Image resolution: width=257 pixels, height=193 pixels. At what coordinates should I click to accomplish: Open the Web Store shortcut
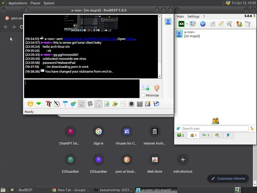[x=155, y=163]
